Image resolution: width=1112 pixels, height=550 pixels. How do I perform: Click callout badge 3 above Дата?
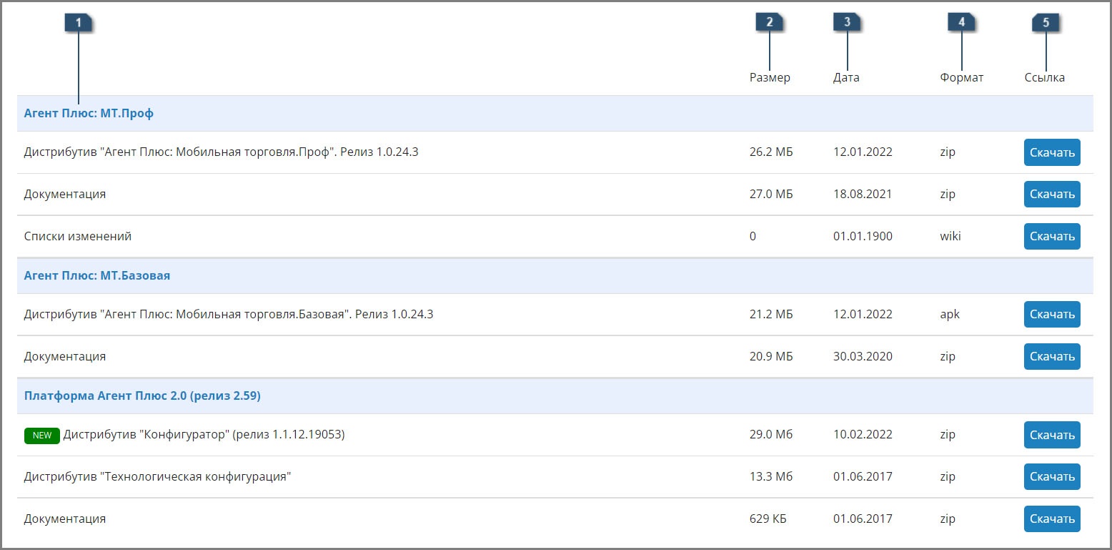click(x=847, y=22)
